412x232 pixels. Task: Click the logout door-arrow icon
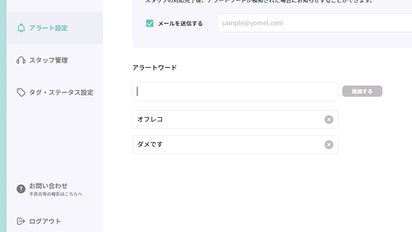[x=21, y=221]
